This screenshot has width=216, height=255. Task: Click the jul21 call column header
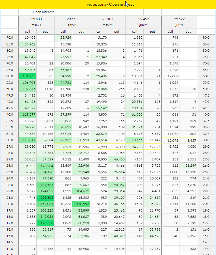(x=170, y=32)
